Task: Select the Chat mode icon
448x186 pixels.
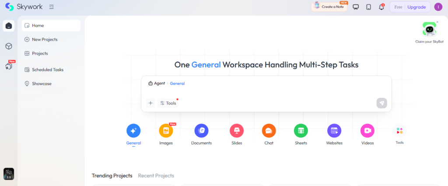Action: coord(269,131)
